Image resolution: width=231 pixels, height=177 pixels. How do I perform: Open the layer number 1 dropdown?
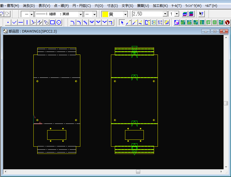coord(177,14)
